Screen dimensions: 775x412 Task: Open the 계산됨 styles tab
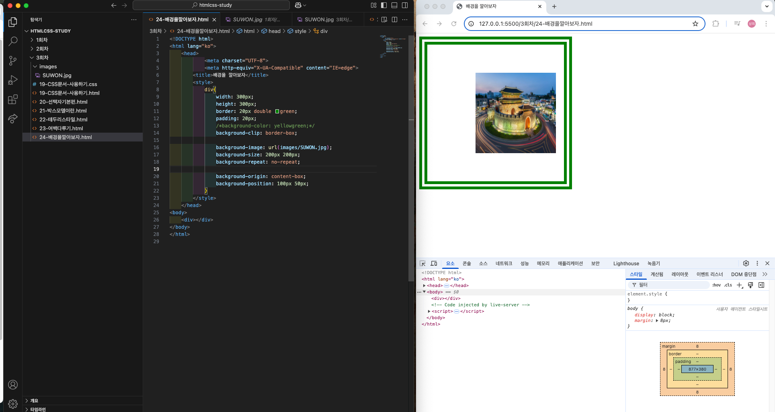point(657,274)
